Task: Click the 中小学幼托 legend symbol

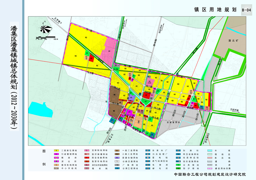Action: click(x=57, y=169)
